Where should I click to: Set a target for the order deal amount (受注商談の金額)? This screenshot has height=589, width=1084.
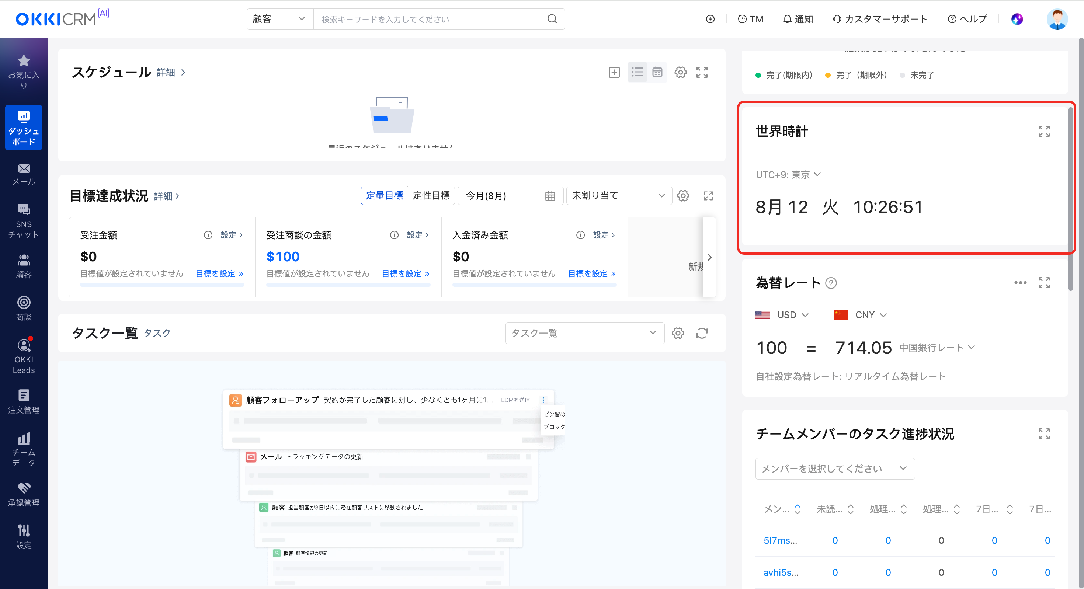(406, 273)
